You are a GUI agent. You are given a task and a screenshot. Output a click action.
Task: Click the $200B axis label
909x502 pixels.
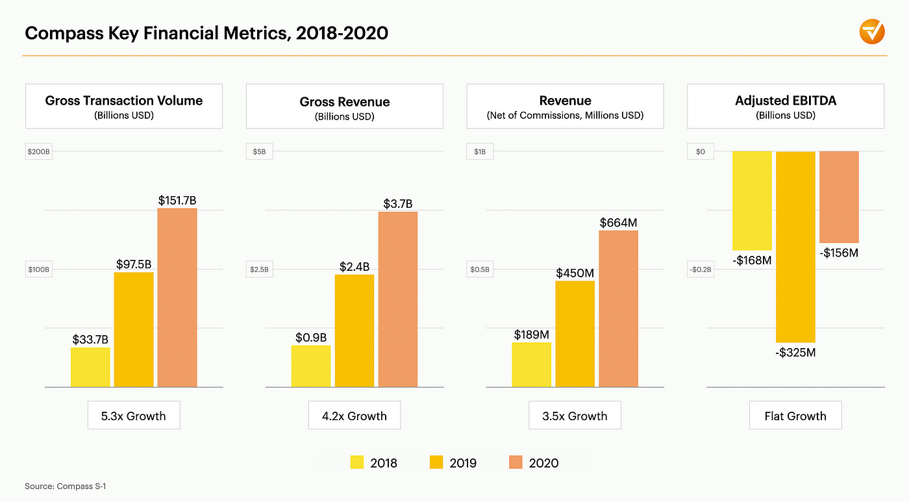(x=38, y=151)
